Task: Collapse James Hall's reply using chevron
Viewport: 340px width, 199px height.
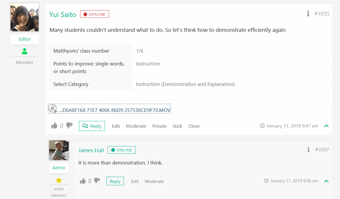Action: click(x=327, y=181)
